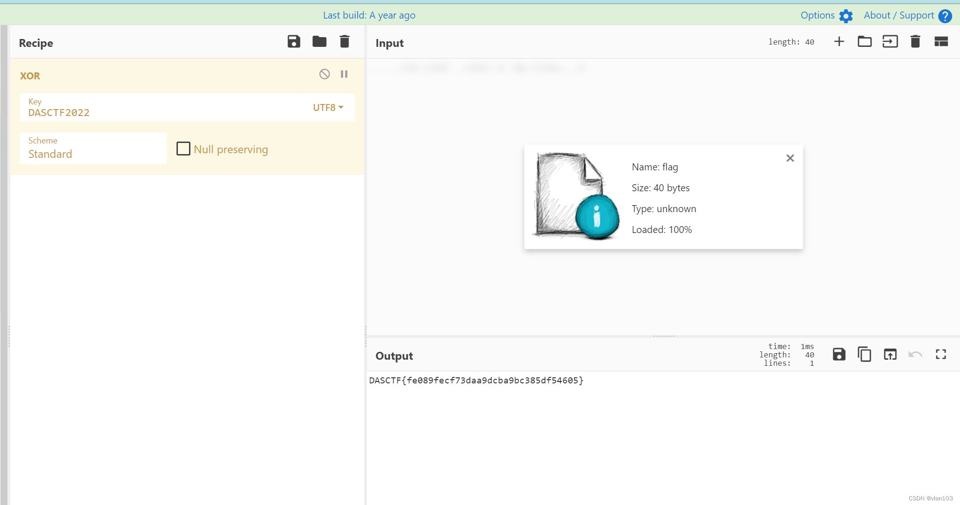
Task: Toggle the Null preserving checkbox
Action: click(x=183, y=148)
